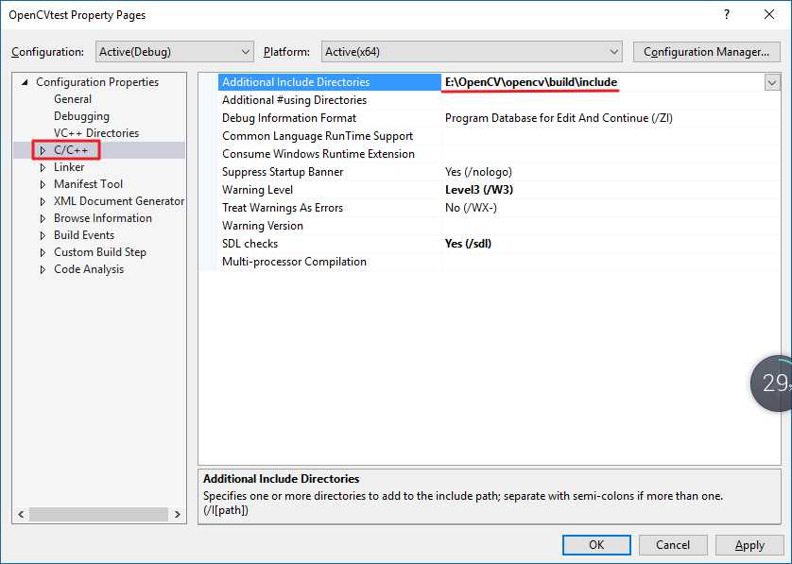Viewport: 792px width, 564px height.
Task: Click the Yes (/sdl) value
Action: pyautogui.click(x=468, y=244)
